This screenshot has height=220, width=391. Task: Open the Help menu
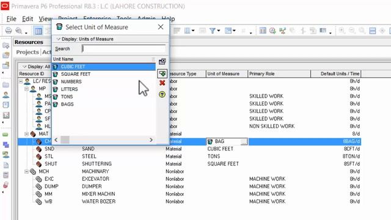click(168, 19)
